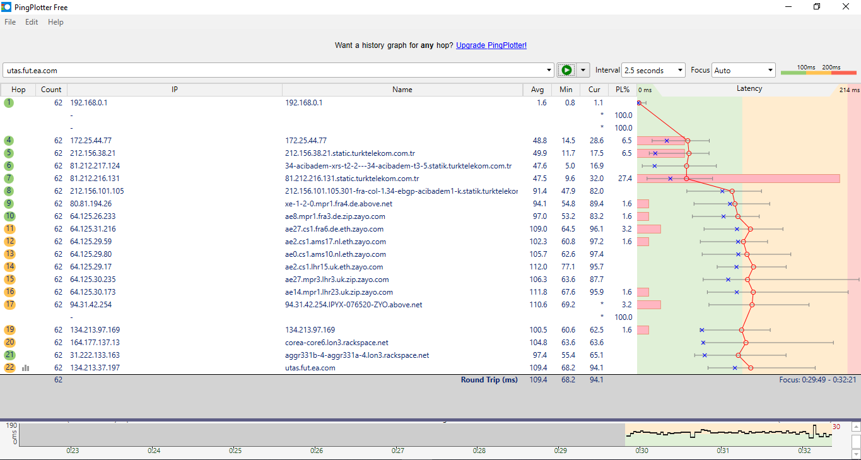Click the Cur column header
The image size is (861, 460).
point(594,90)
